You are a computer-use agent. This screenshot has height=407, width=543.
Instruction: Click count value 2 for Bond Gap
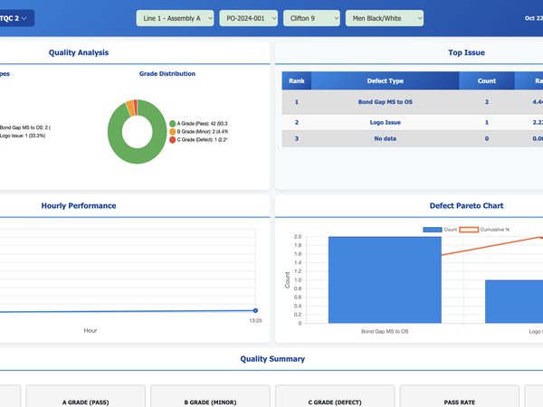(487, 102)
